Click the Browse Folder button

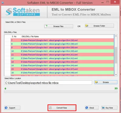coord(99,26)
